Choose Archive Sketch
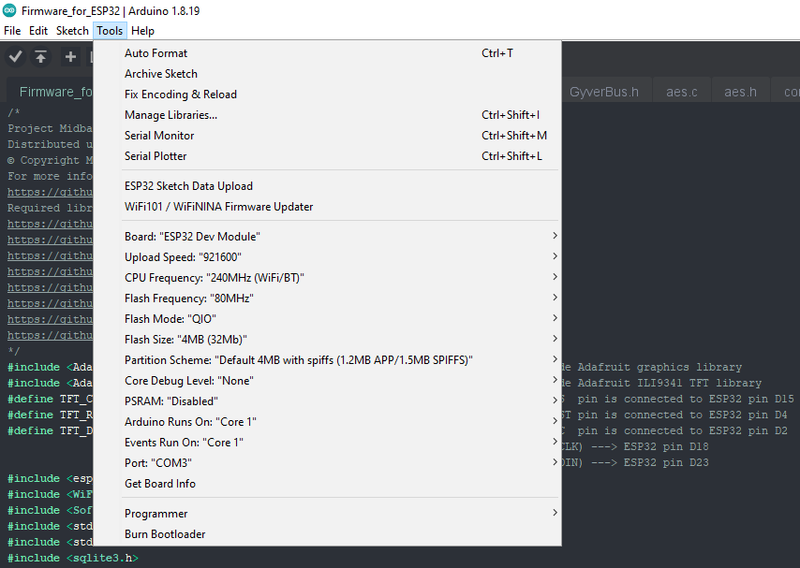Viewport: 800px width, 568px height. [x=327, y=73]
